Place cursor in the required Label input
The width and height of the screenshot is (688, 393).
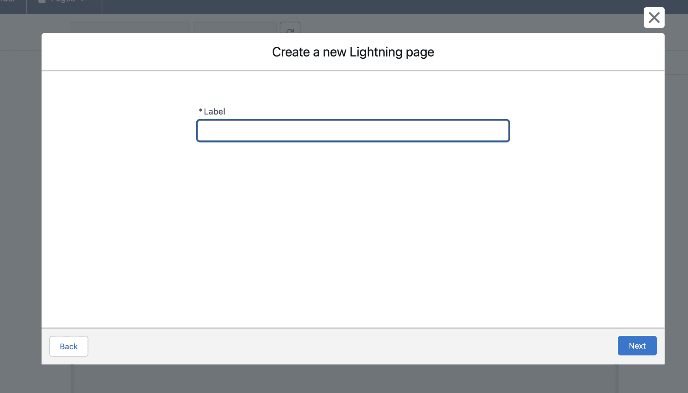[x=353, y=131]
